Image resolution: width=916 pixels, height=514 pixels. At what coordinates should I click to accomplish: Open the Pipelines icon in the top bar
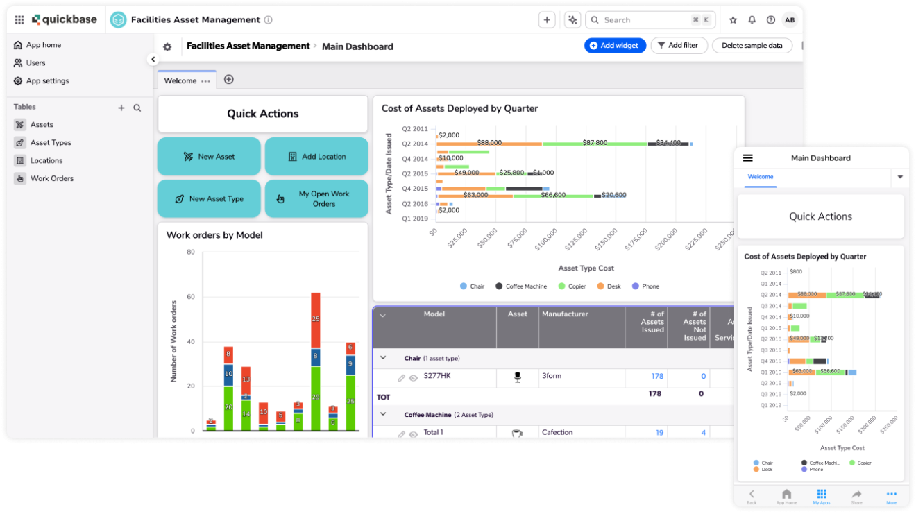572,19
